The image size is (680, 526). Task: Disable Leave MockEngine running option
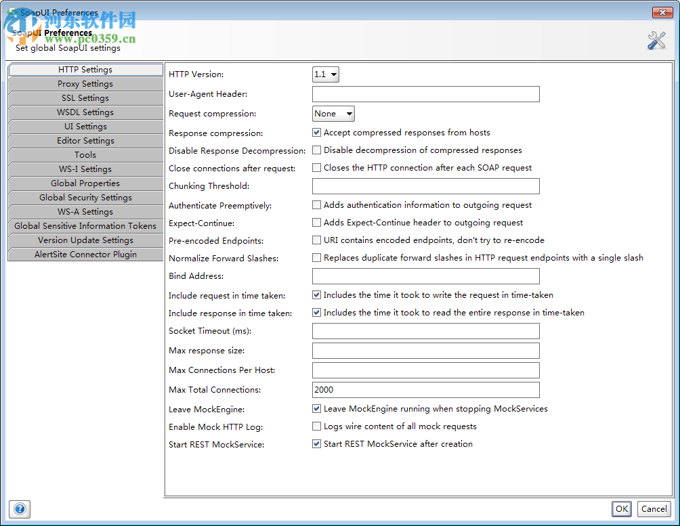coord(316,408)
